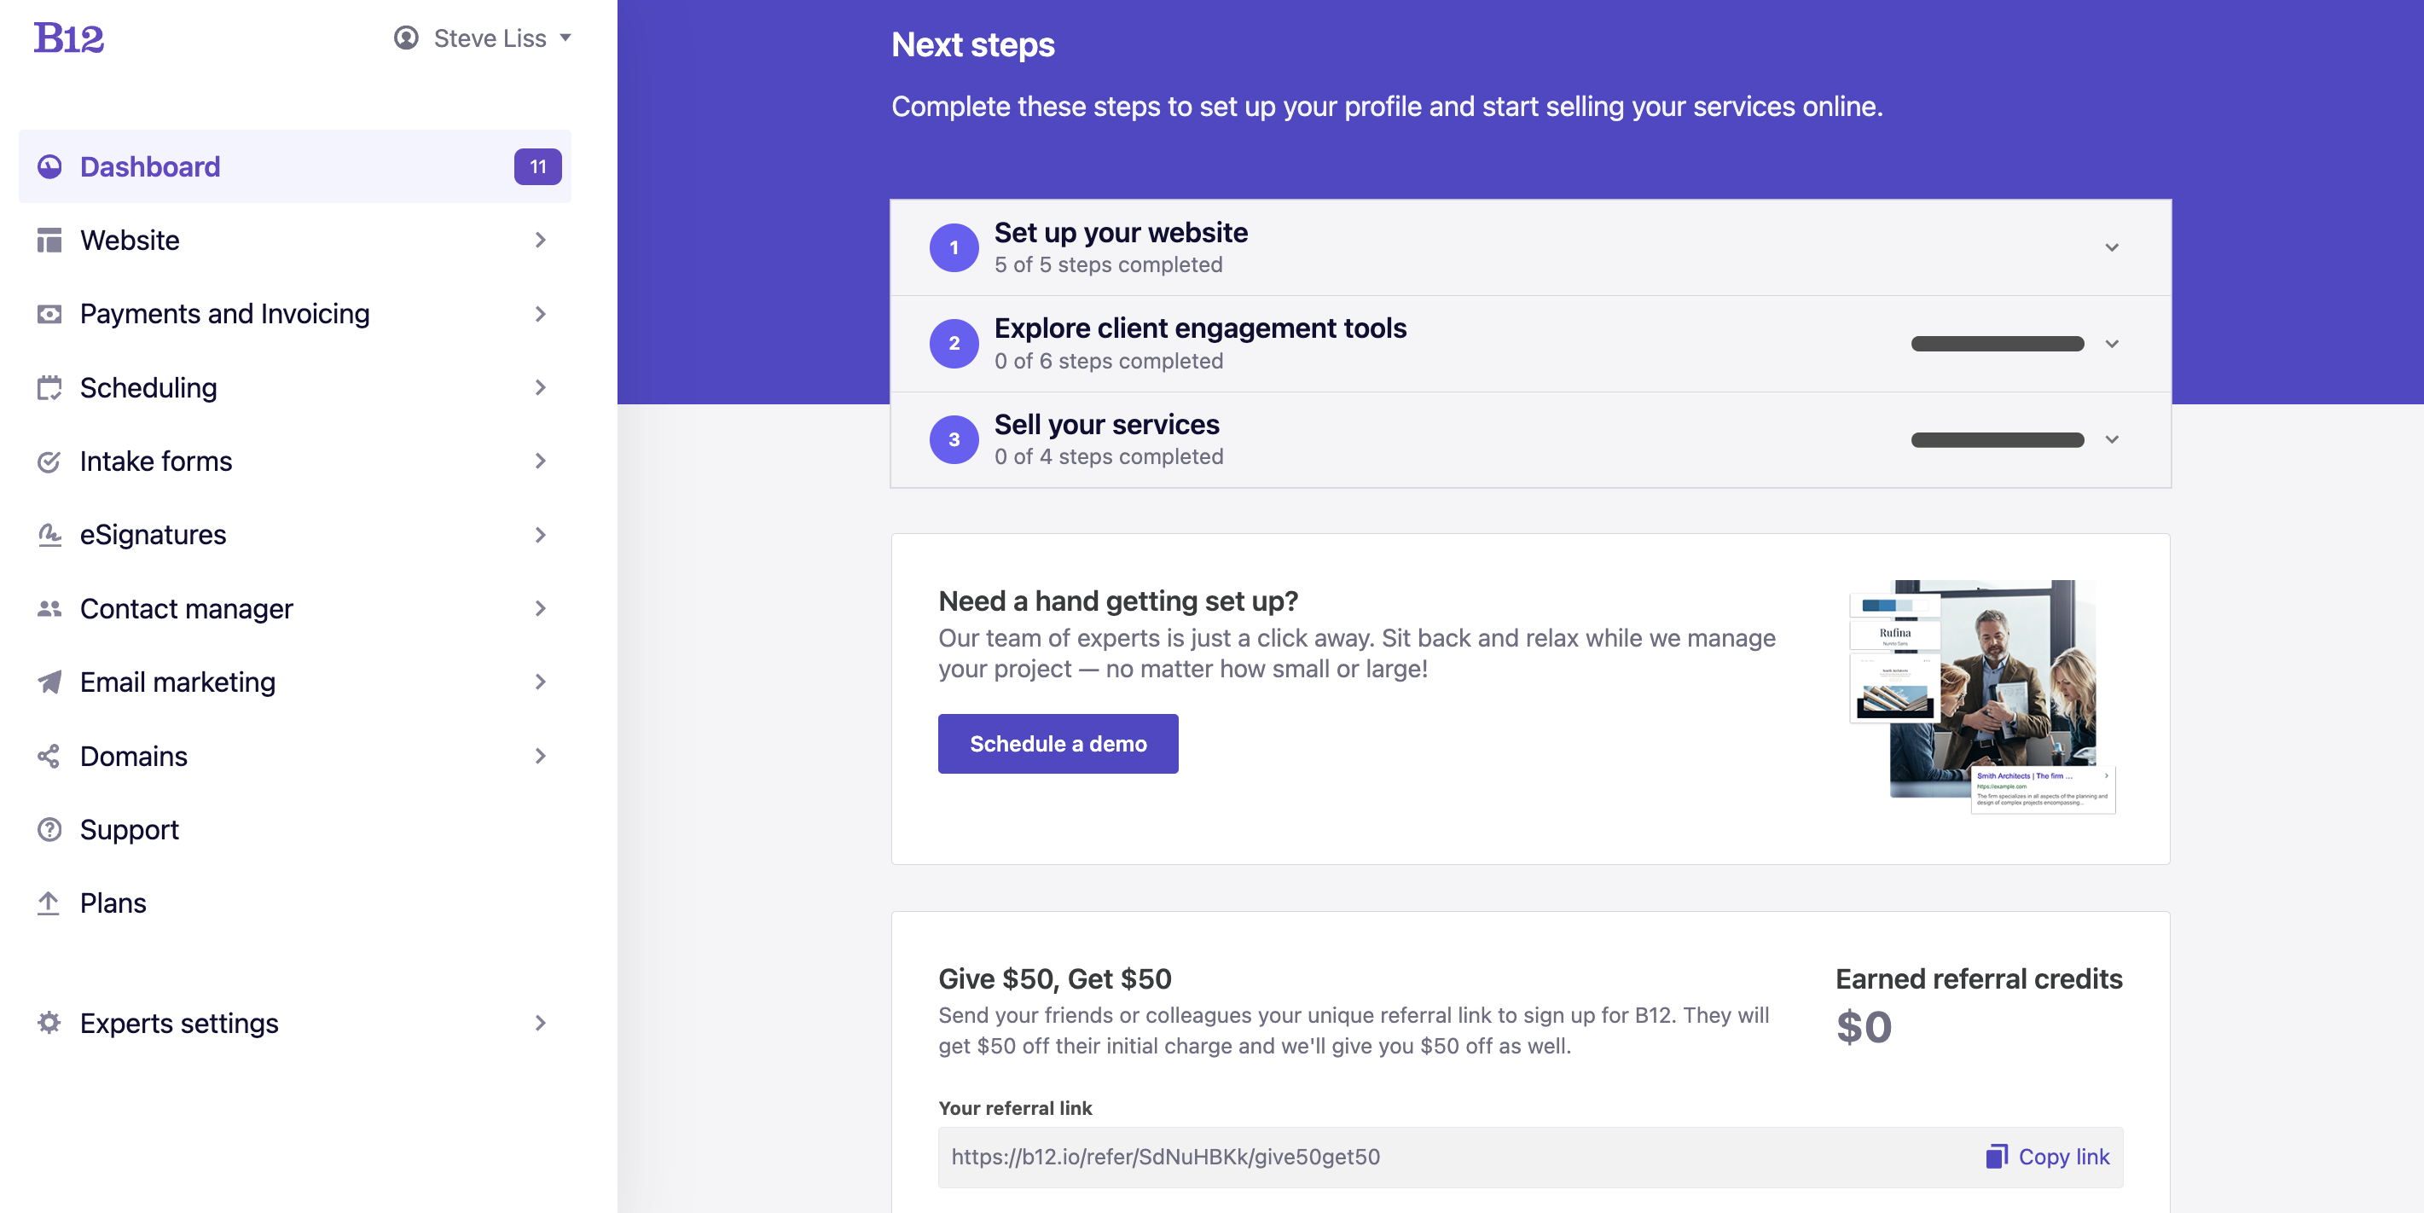
Task: Click the Sell your services progress bar
Action: click(x=1997, y=439)
